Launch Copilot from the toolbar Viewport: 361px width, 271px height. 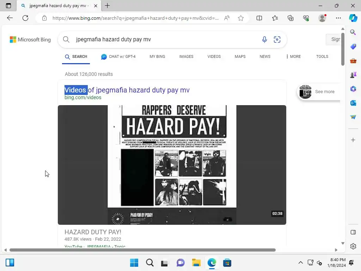[353, 18]
